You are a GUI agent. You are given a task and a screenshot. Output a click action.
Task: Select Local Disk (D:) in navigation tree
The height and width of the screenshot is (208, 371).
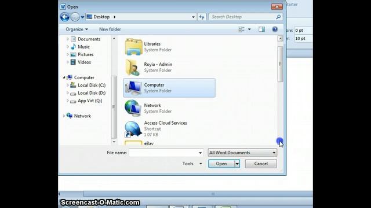(x=92, y=93)
